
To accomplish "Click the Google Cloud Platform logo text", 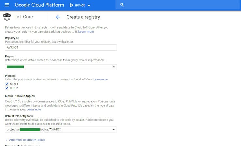I will [39, 5].
